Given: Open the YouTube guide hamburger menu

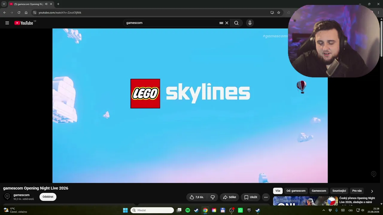Looking at the screenshot, I should [7, 23].
